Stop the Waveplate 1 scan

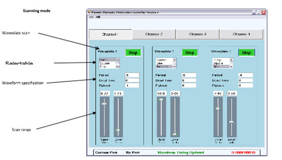(x=133, y=53)
